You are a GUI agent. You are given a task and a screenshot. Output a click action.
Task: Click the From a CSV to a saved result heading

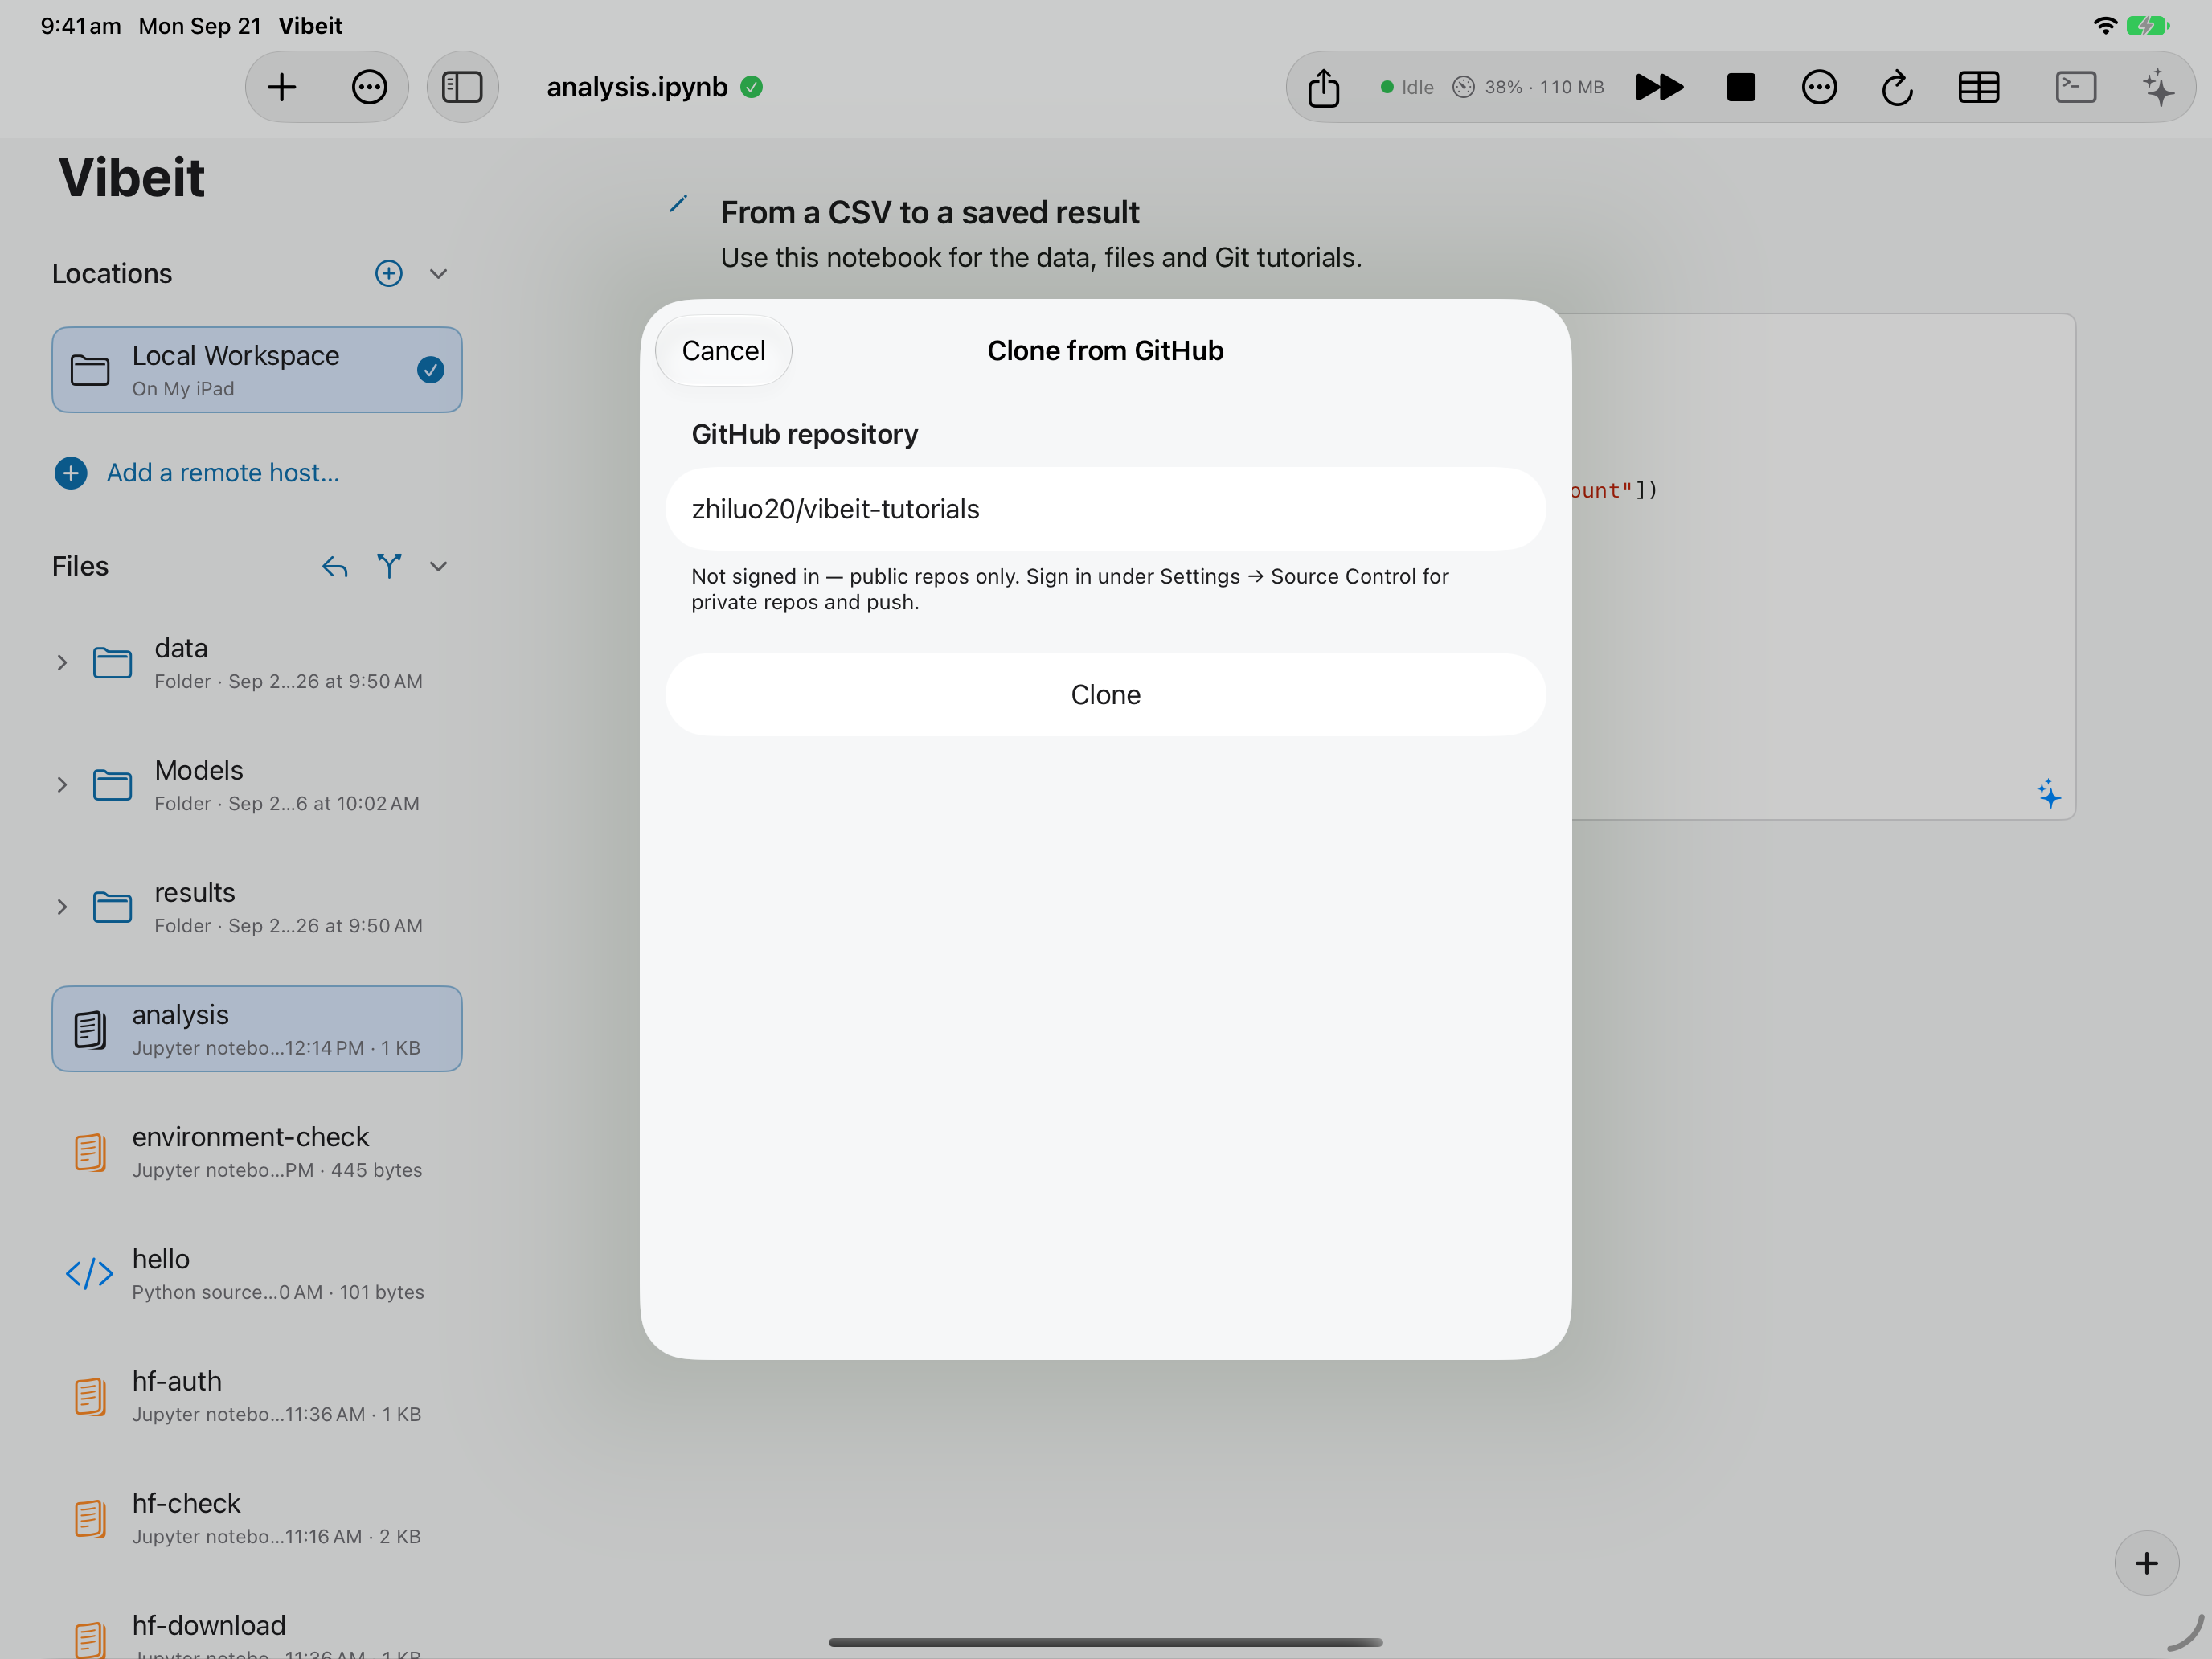click(930, 212)
